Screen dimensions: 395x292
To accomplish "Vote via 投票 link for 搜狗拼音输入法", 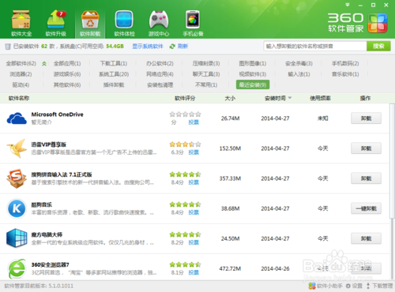I will (194, 182).
